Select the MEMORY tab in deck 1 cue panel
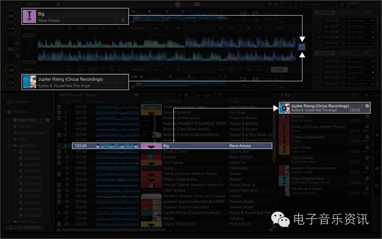The height and width of the screenshot is (239, 382). pos(325,13)
